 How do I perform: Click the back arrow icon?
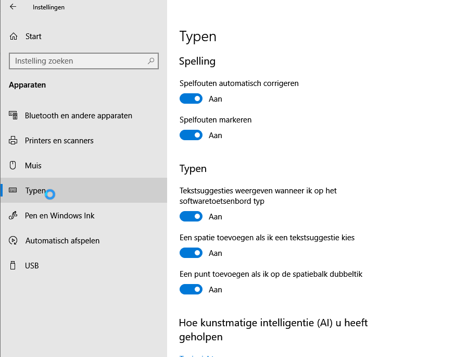pyautogui.click(x=13, y=7)
